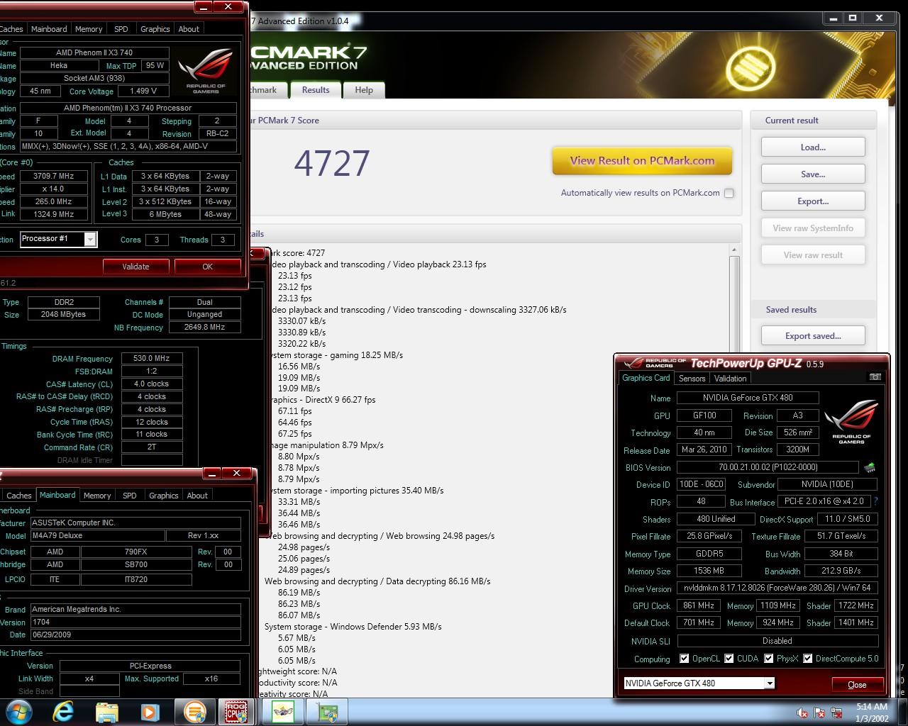The width and height of the screenshot is (908, 726).
Task: Switch to the Validation tab in GPU-Z
Action: 730,379
